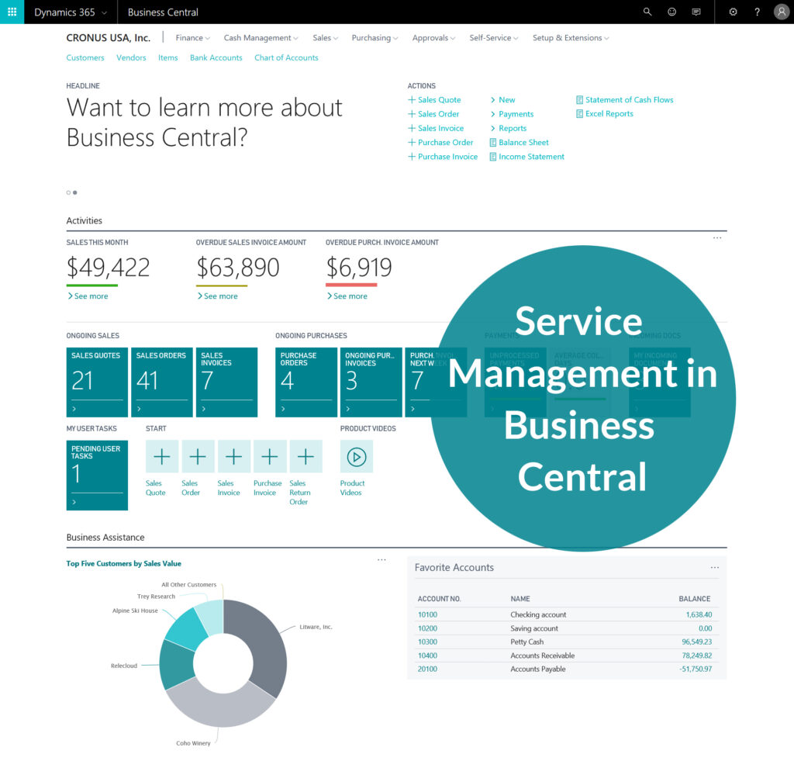Click the Top Five Customers by Sales Value title
The image size is (794, 768).
coord(123,563)
